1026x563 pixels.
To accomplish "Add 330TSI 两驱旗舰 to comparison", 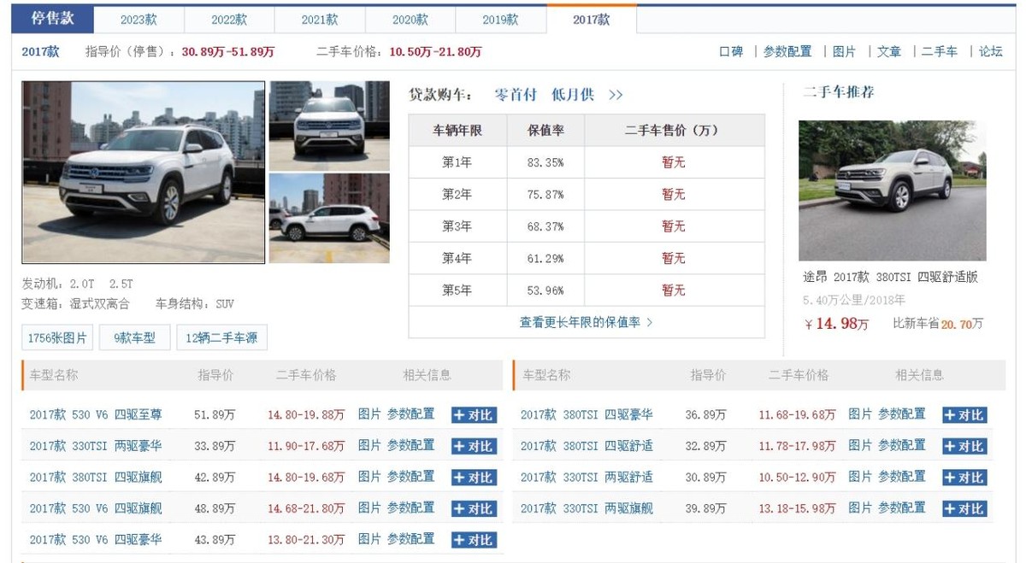I will pyautogui.click(x=964, y=509).
